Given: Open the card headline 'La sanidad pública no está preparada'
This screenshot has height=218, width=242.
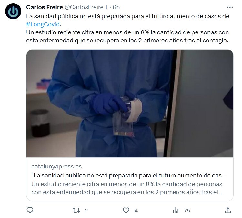Looking at the screenshot, I should click(x=129, y=175).
